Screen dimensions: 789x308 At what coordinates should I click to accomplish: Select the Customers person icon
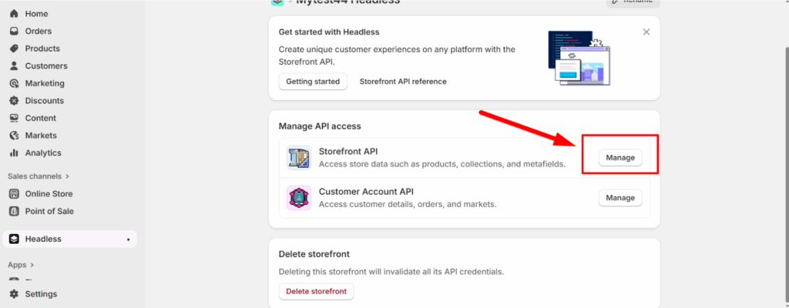(x=14, y=66)
